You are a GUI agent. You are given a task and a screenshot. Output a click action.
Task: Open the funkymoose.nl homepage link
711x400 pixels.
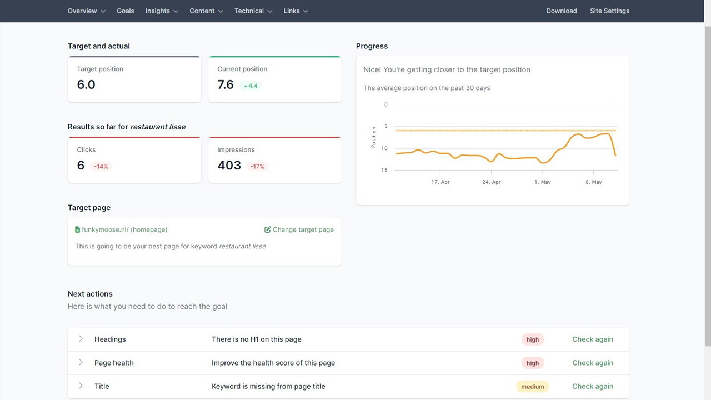[124, 229]
